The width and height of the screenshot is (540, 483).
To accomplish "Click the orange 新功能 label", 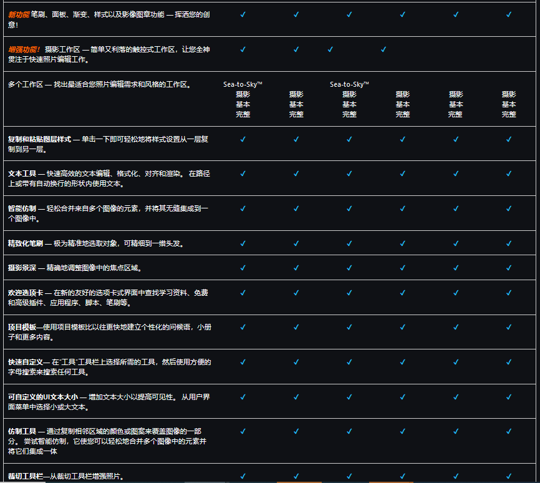I will (x=19, y=14).
